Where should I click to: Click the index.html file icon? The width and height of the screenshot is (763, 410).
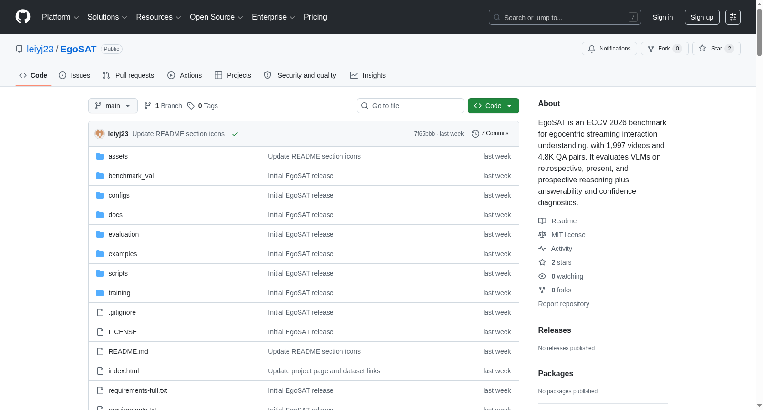tap(100, 371)
